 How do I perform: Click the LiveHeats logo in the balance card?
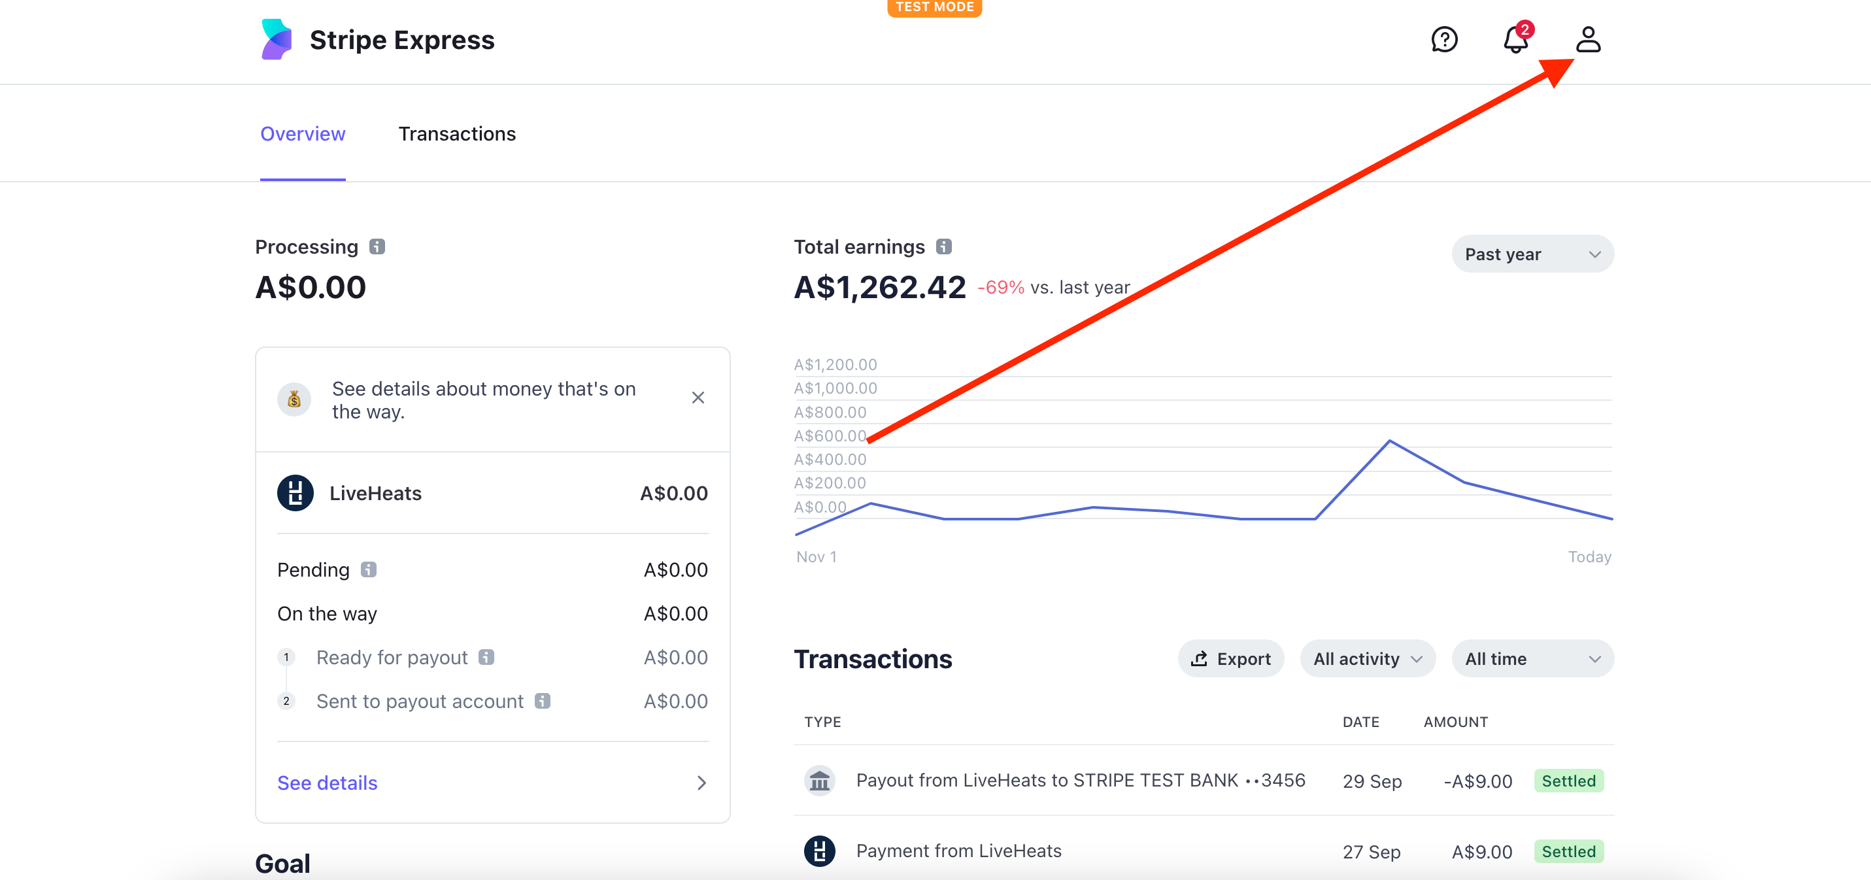pos(295,493)
